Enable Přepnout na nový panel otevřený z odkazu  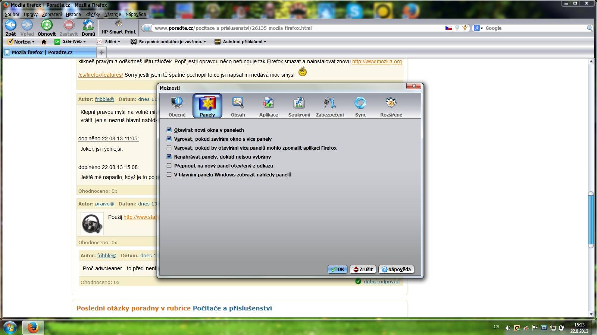coord(169,166)
